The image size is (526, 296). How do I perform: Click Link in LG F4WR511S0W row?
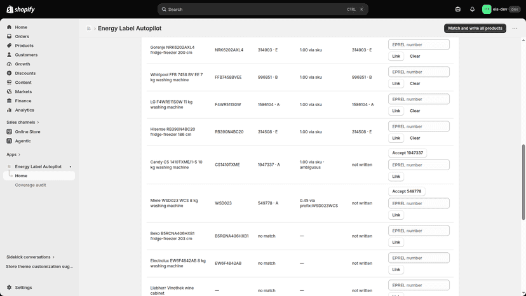click(396, 111)
